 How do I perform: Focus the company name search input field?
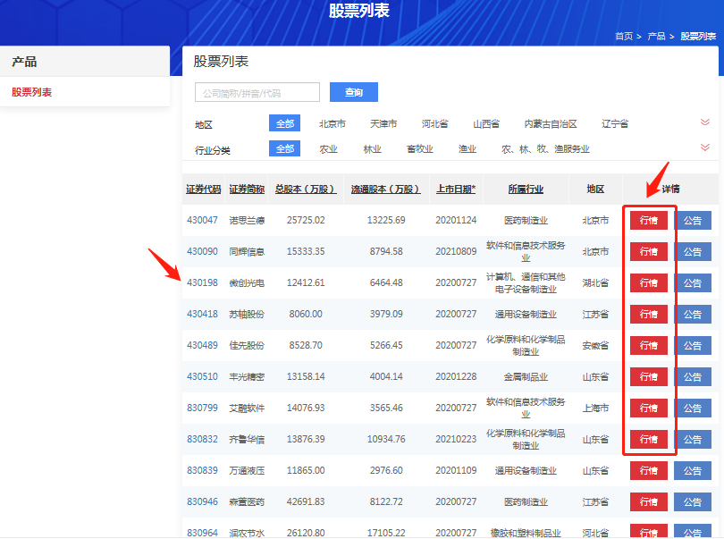(257, 92)
